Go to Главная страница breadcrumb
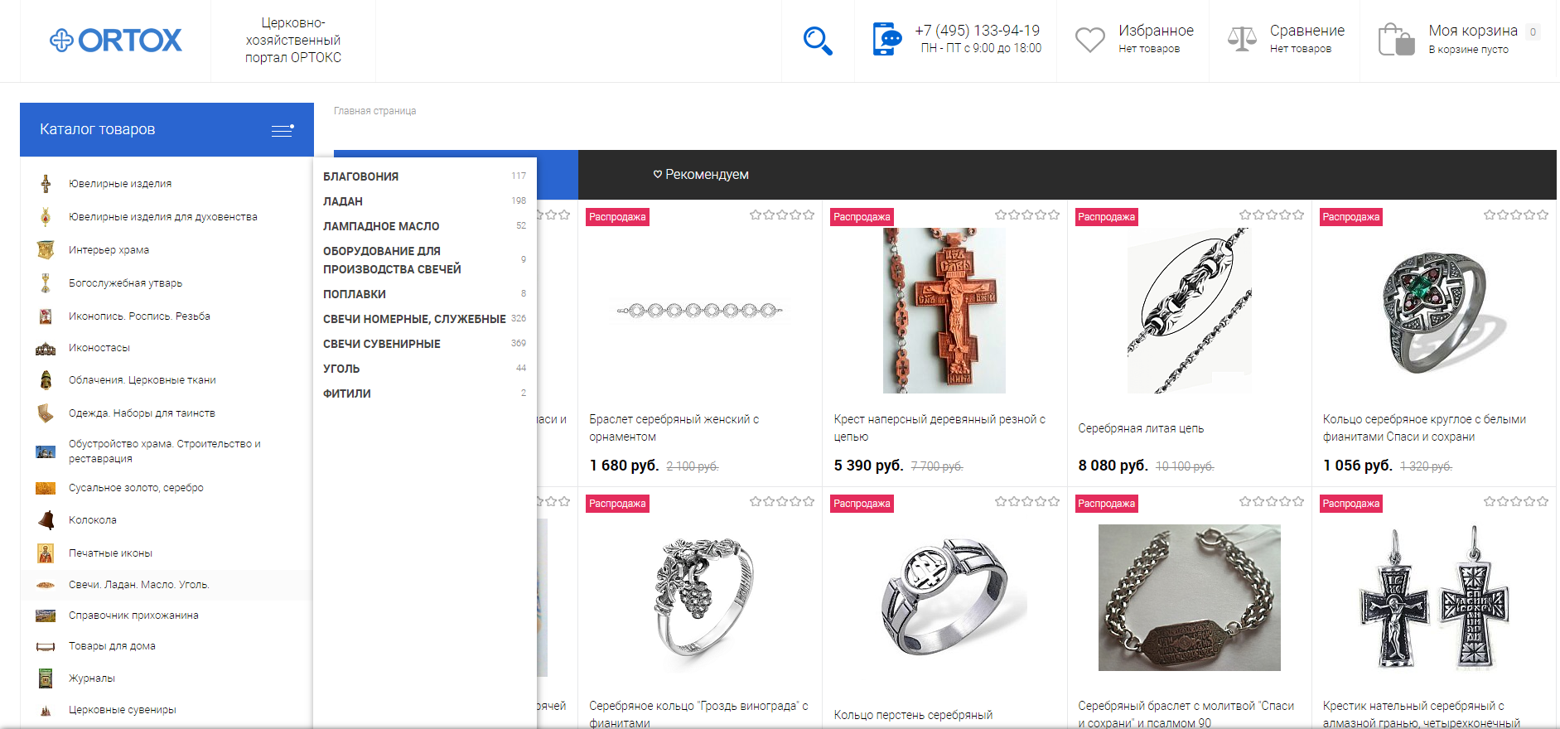 click(x=374, y=111)
